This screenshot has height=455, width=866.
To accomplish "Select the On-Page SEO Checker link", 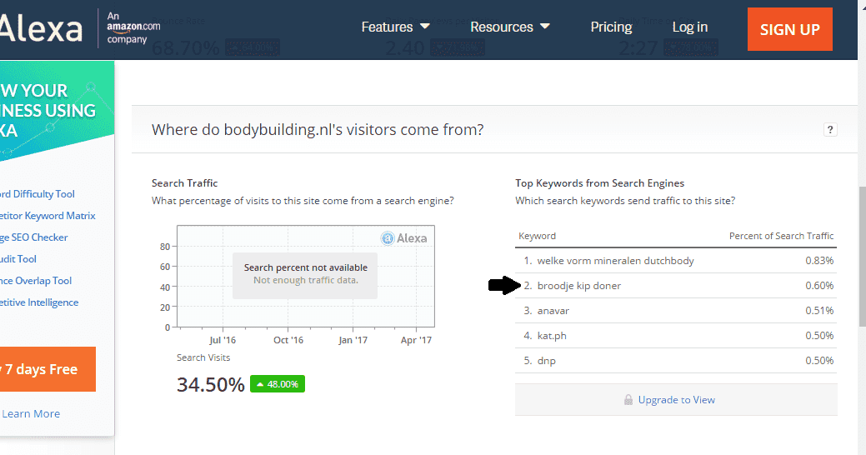I will coord(33,237).
